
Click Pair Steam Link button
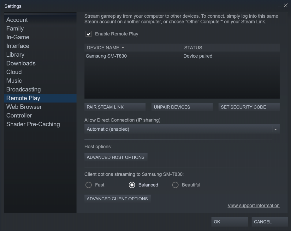115,107
